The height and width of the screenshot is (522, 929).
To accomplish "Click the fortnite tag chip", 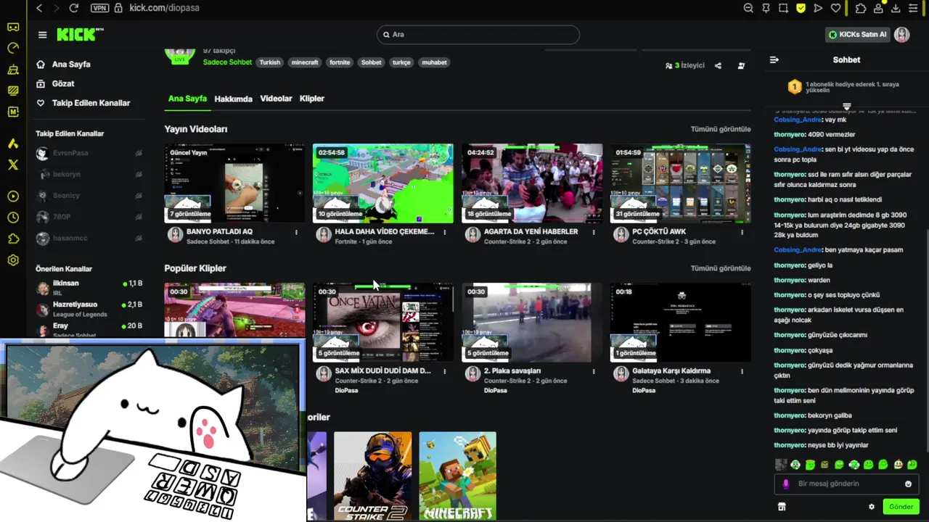I will coord(340,62).
